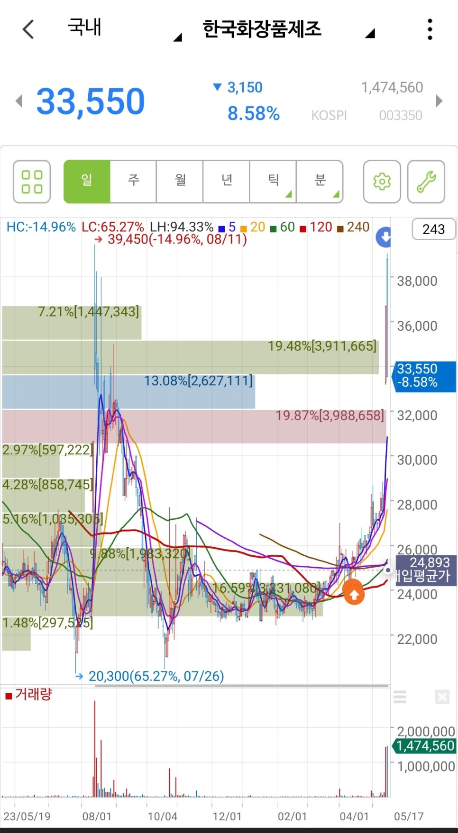Tap the 1,474,560 volume figure in header
This screenshot has height=833, width=458.
[392, 88]
